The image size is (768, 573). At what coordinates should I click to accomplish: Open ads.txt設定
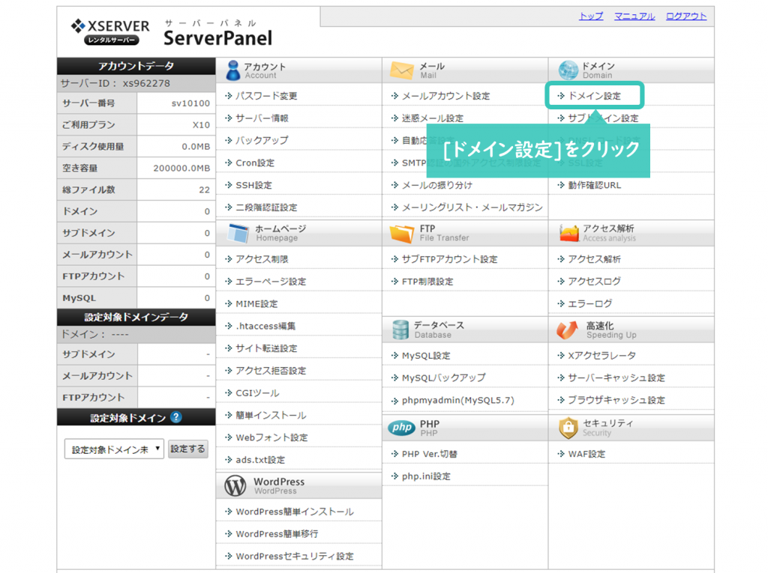[260, 460]
